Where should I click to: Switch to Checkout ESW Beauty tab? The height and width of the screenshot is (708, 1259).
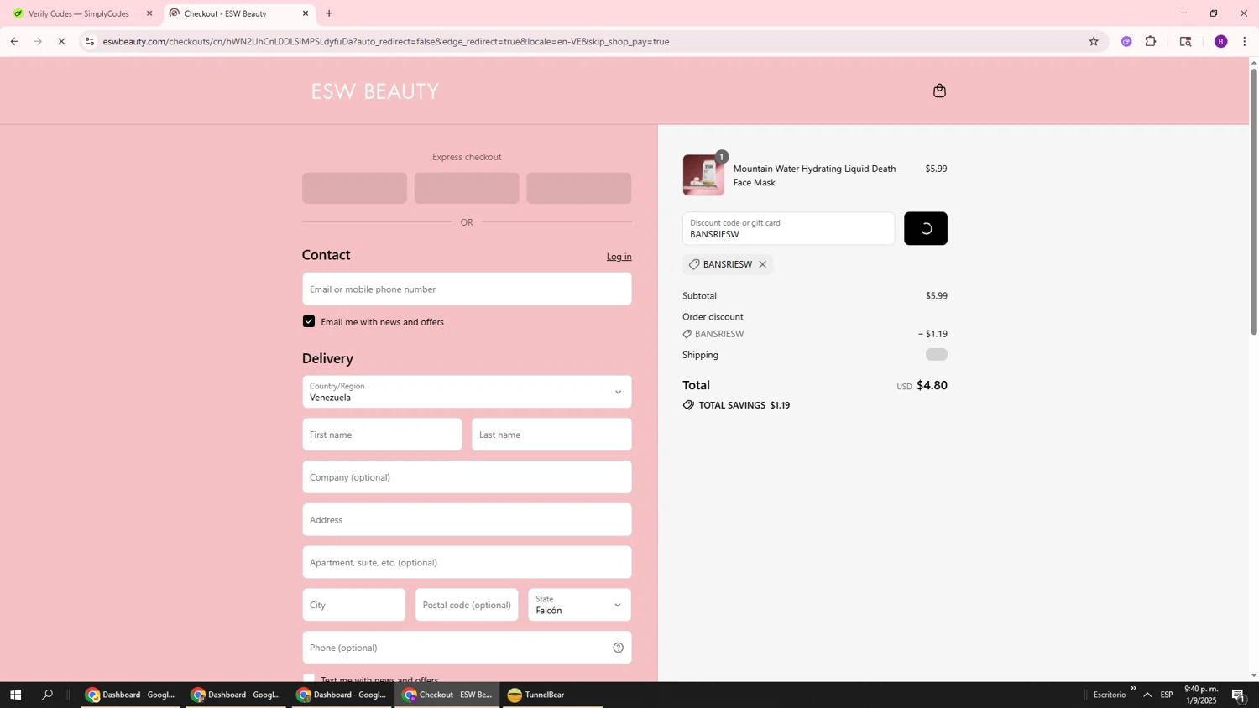click(239, 13)
